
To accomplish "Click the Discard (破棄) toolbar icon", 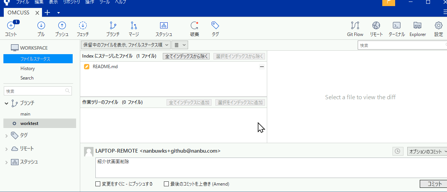I will (195, 26).
